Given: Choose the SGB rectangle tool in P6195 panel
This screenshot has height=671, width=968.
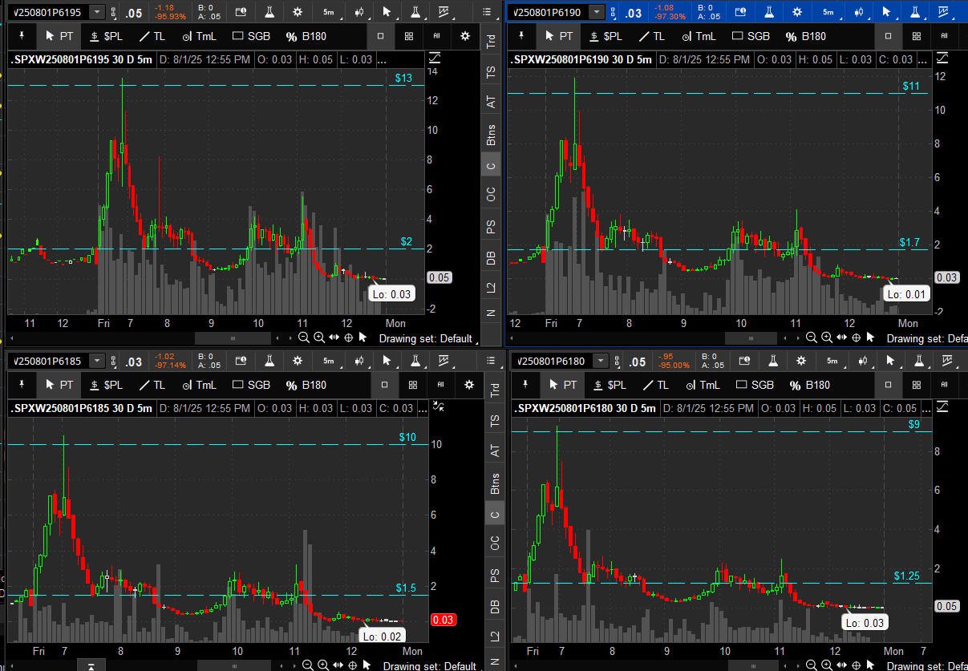Looking at the screenshot, I should [251, 36].
